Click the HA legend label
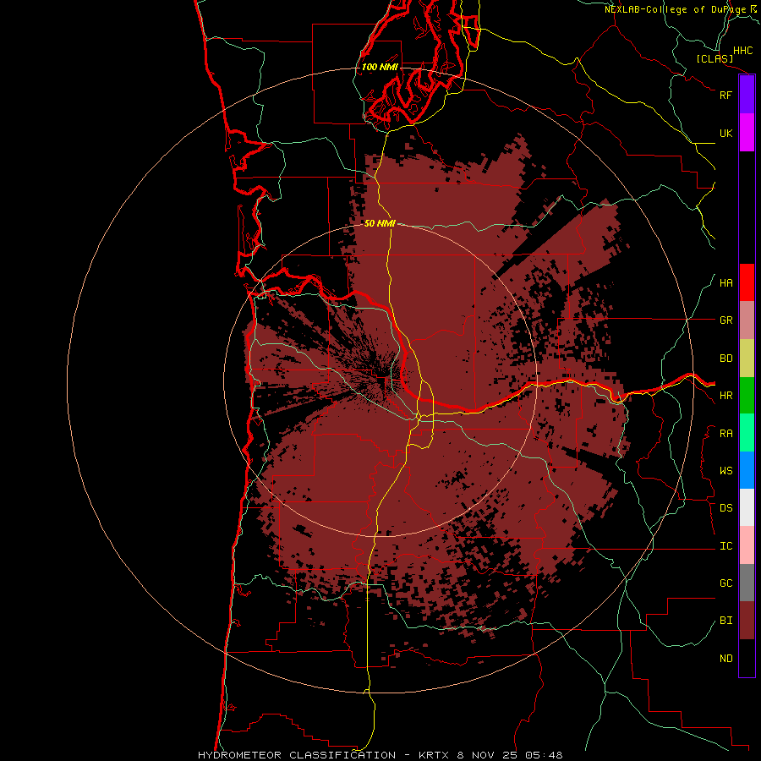Image resolution: width=761 pixels, height=761 pixels. point(725,283)
